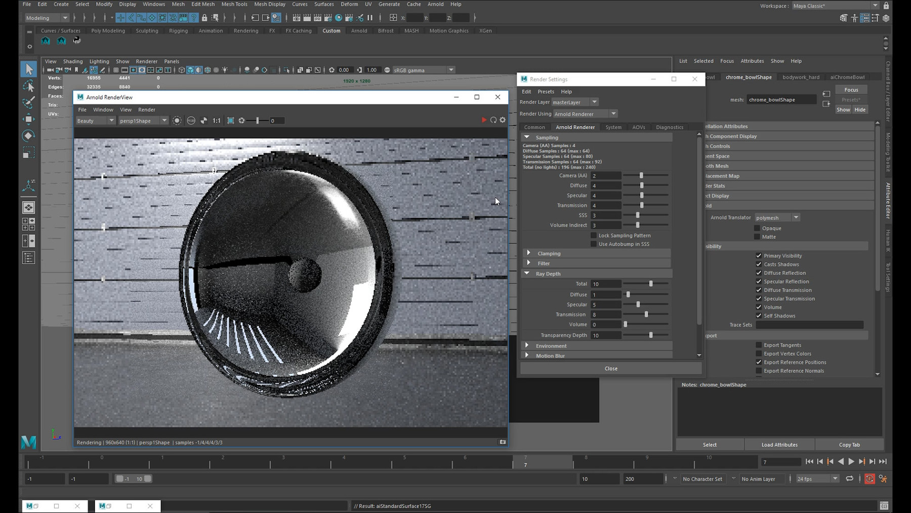Choose the Paint selection tool

[x=29, y=102]
